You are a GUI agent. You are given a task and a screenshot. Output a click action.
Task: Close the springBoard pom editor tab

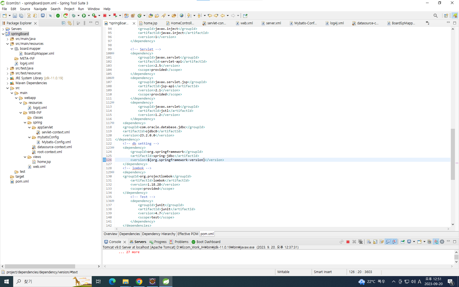(134, 23)
